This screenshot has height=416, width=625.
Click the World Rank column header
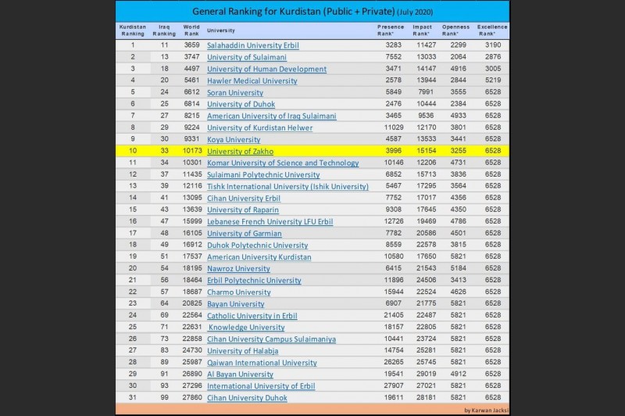191,30
